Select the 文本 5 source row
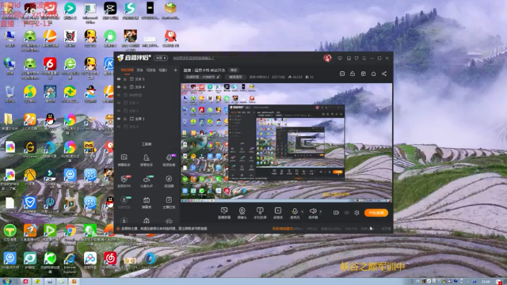The height and width of the screenshot is (285, 507). 147,79
